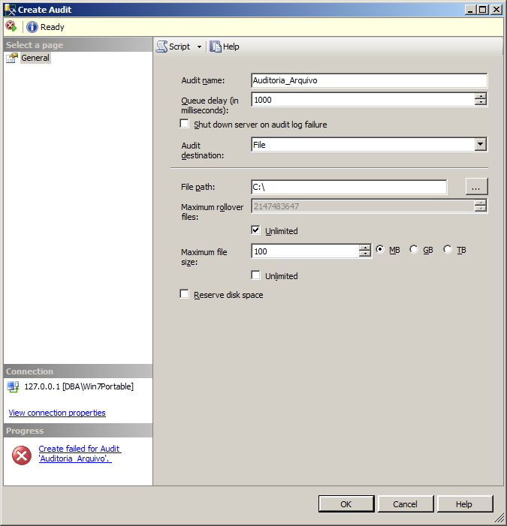Click the bottom Help button

464,504
